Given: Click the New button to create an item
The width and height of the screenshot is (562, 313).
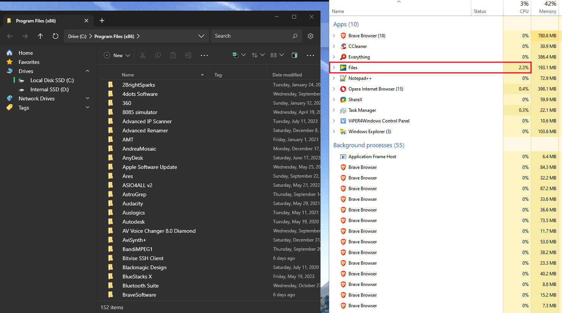Looking at the screenshot, I should [115, 55].
